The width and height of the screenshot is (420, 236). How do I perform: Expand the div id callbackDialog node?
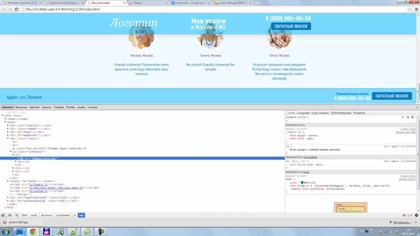(x=8, y=201)
